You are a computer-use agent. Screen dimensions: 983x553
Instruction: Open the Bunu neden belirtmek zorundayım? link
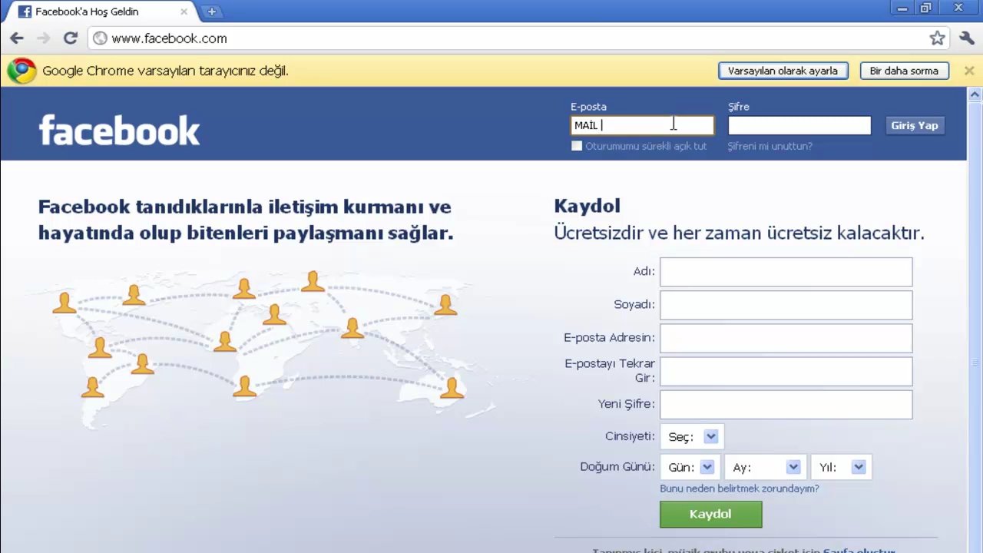pyautogui.click(x=739, y=488)
